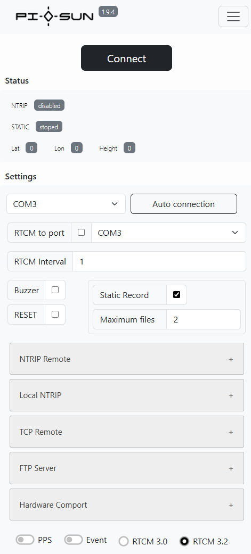Open the RTCM to port COM3 dropdown
The height and width of the screenshot is (554, 251).
(x=168, y=233)
